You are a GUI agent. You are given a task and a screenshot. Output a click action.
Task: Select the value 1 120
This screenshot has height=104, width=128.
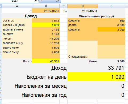coord(46,34)
